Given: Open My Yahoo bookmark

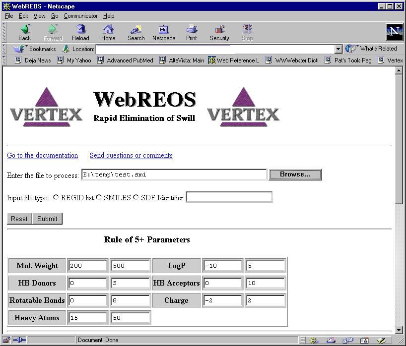Looking at the screenshot, I should click(x=74, y=60).
